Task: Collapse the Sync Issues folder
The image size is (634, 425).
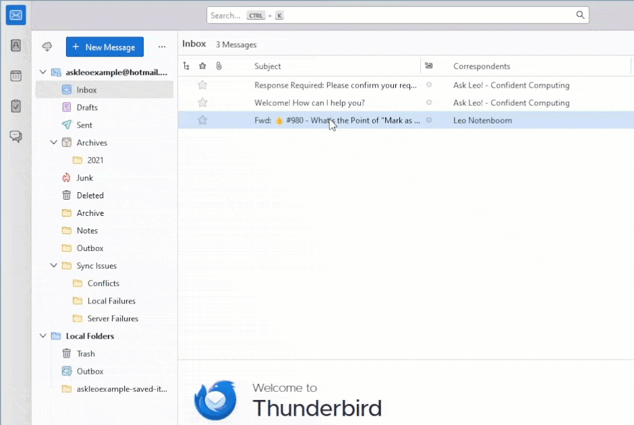Action: pyautogui.click(x=54, y=265)
